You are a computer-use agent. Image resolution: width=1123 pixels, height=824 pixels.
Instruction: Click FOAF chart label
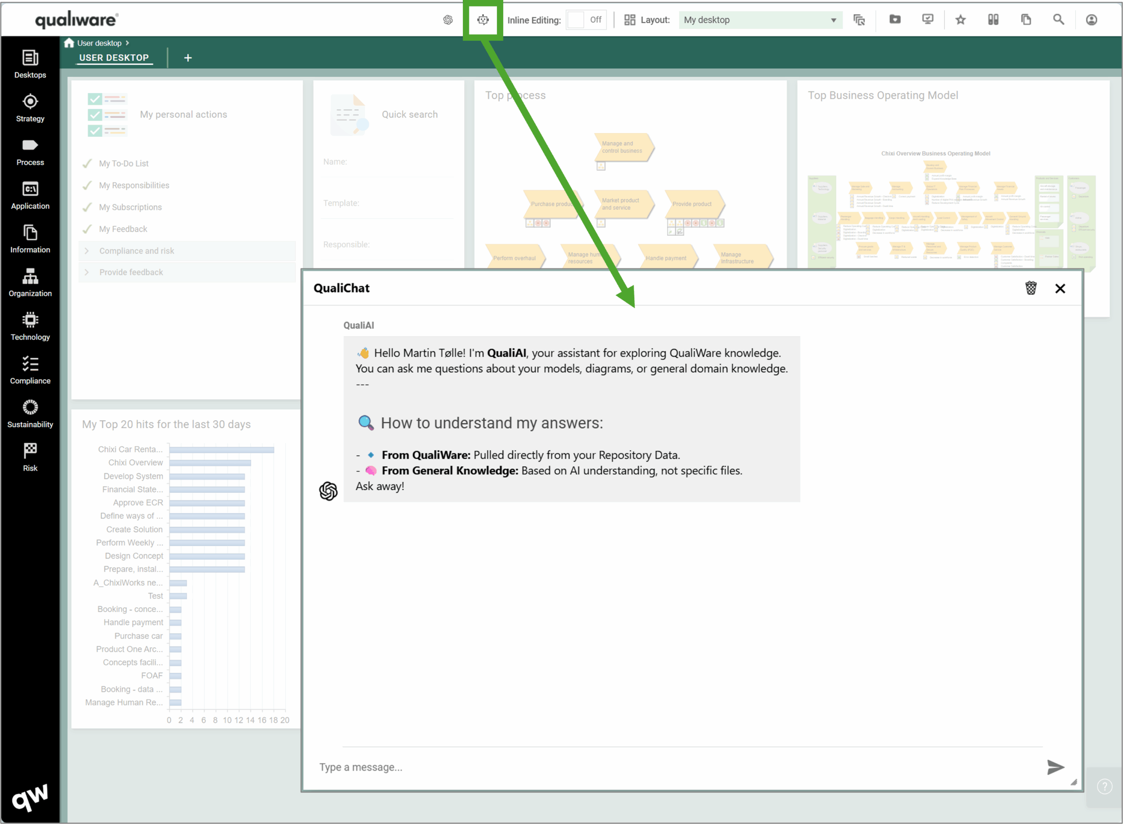tap(152, 675)
